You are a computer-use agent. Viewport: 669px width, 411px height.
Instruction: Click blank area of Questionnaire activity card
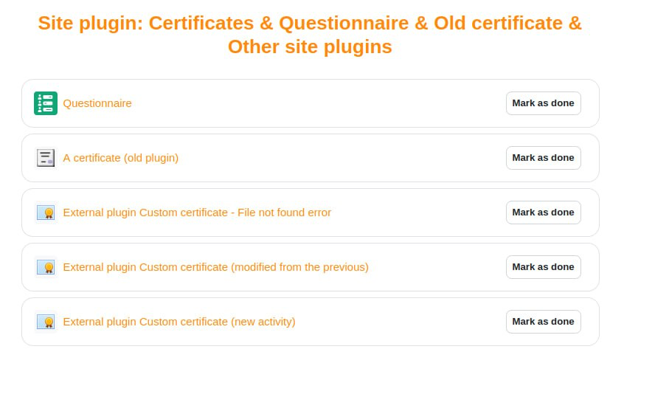tap(316, 103)
